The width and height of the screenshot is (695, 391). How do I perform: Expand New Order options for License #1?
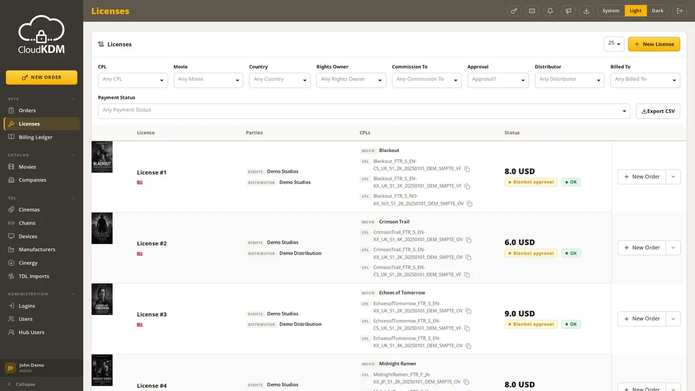click(673, 176)
